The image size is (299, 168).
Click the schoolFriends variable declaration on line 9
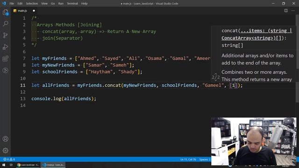pyautogui.click(x=60, y=71)
